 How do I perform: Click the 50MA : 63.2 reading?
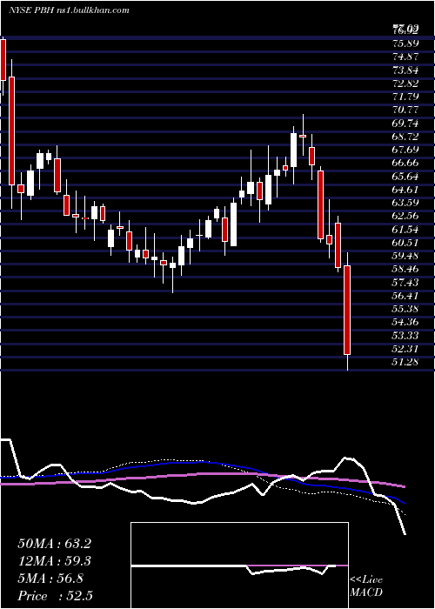pyautogui.click(x=54, y=544)
